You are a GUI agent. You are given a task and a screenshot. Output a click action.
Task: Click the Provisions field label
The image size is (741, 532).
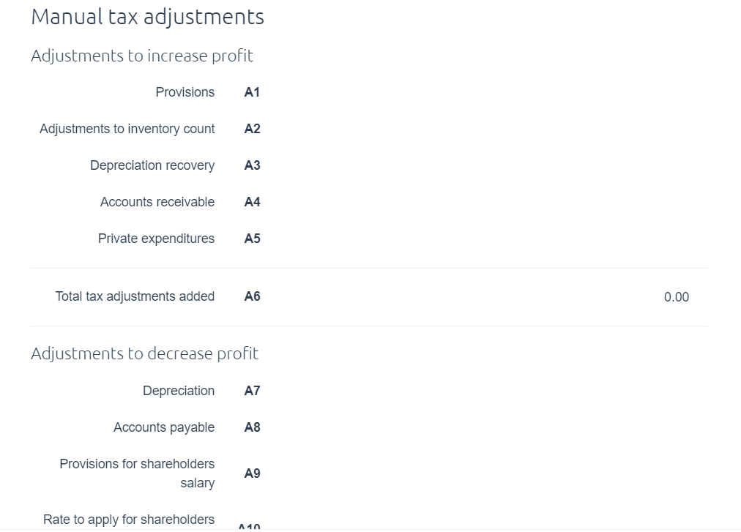click(185, 92)
